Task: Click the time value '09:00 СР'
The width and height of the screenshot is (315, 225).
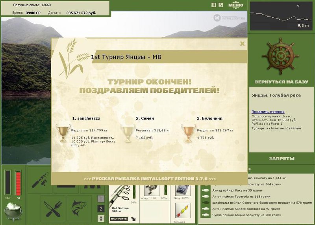Action: click(x=33, y=13)
